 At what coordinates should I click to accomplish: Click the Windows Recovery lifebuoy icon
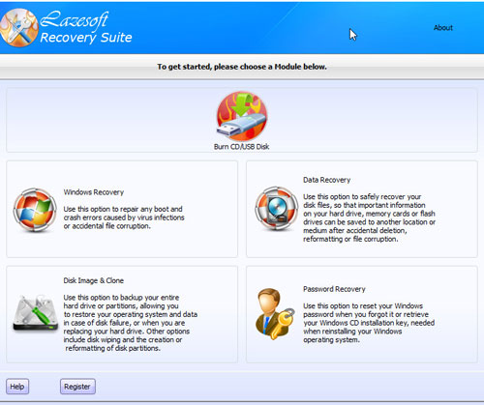(x=35, y=210)
